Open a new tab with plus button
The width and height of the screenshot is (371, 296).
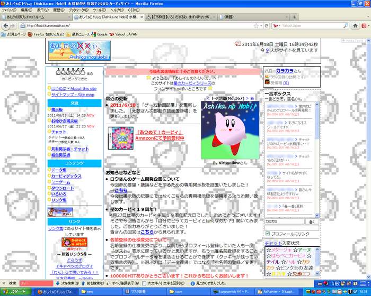pos(294,17)
